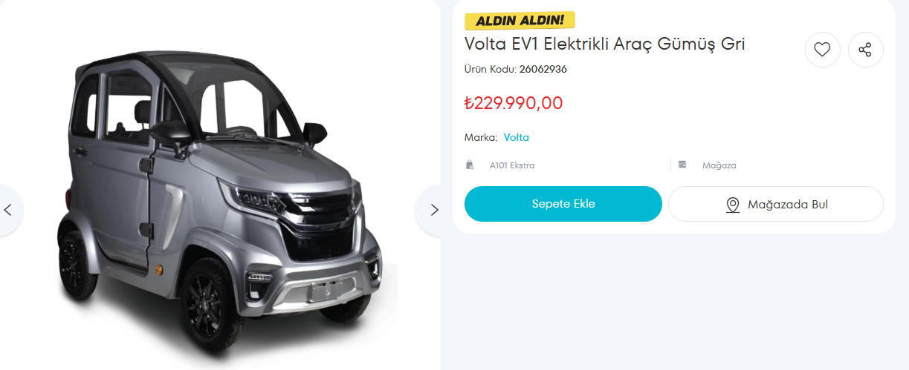Click the Ürün Kodu label
Screen dimensions: 909x370
click(490, 70)
